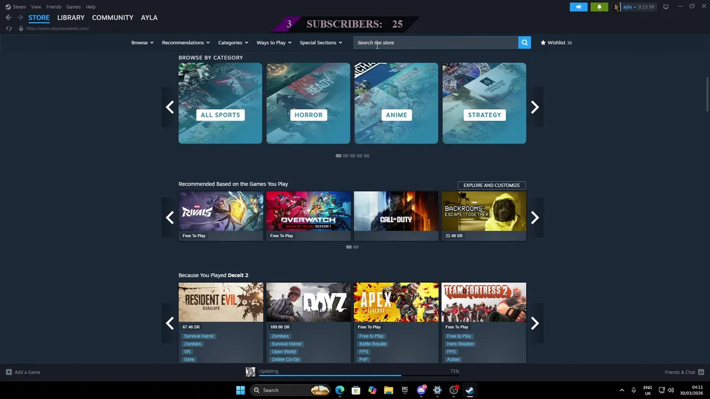This screenshot has width=710, height=399.
Task: Go forward using the browser forward arrow
Action: pos(20,18)
